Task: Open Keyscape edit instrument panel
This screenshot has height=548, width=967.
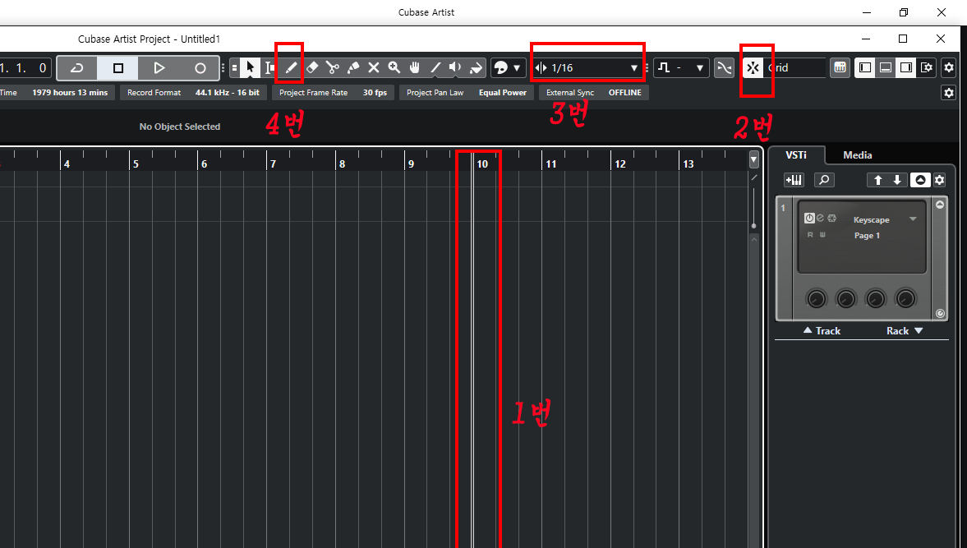Action: 820,219
